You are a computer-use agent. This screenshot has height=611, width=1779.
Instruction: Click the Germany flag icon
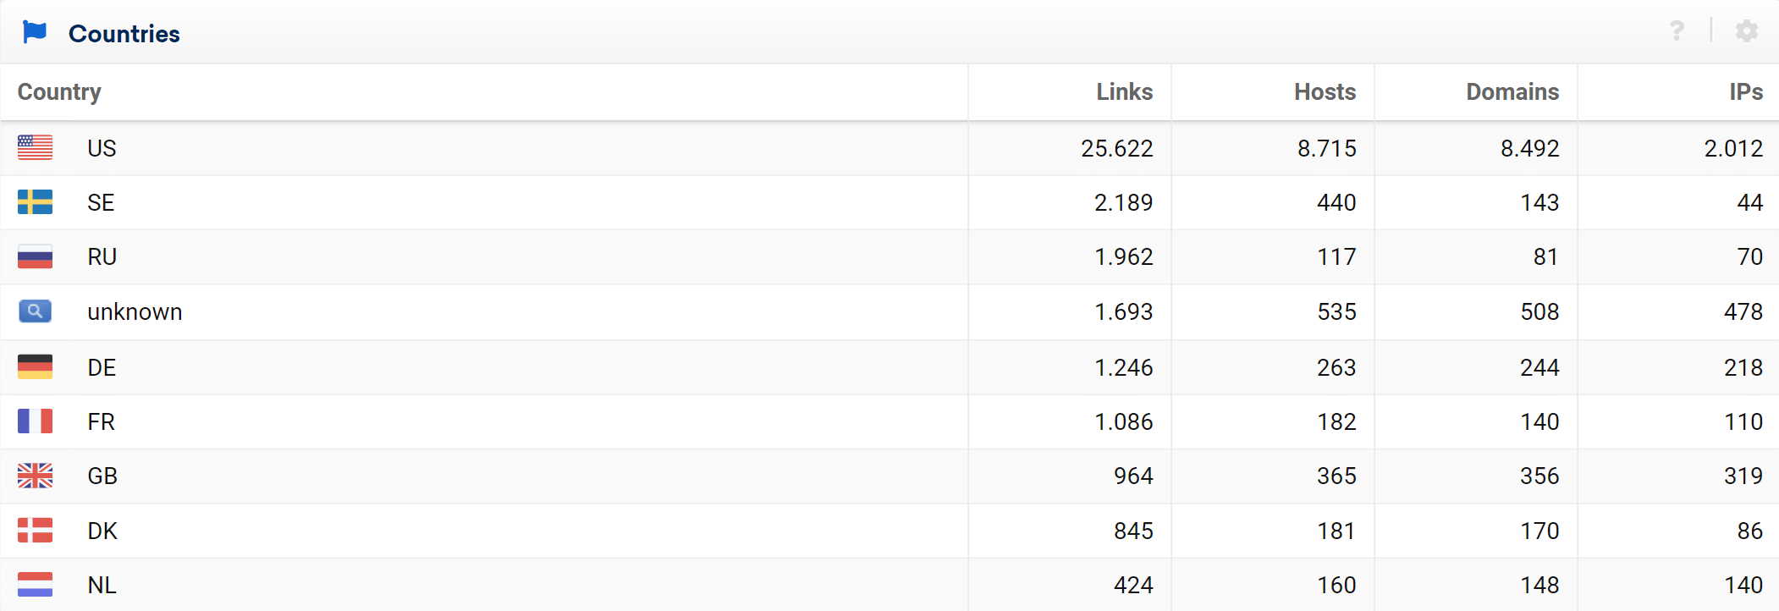pyautogui.click(x=36, y=366)
